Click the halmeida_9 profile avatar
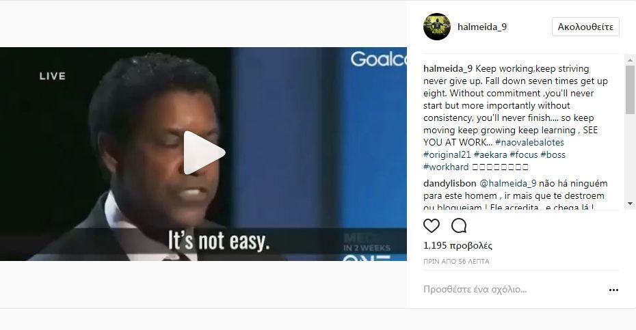636x330 pixels. point(437,27)
